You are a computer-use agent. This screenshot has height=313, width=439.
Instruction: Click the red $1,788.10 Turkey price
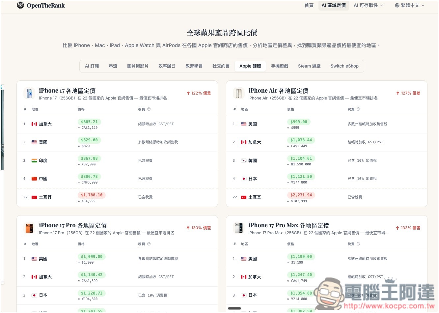click(x=92, y=195)
